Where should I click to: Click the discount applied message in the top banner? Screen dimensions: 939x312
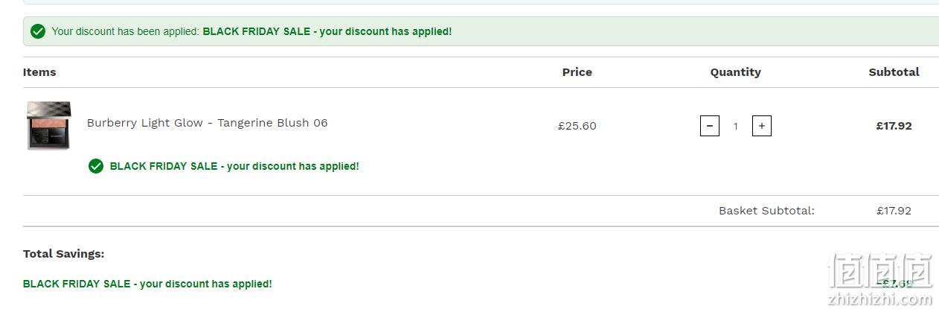click(x=251, y=31)
